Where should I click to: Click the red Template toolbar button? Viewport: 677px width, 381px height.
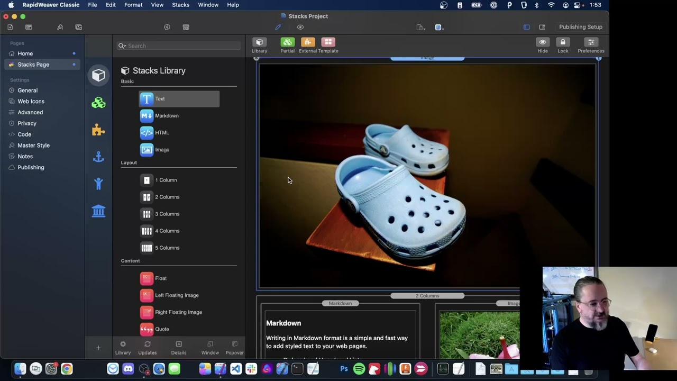click(328, 46)
